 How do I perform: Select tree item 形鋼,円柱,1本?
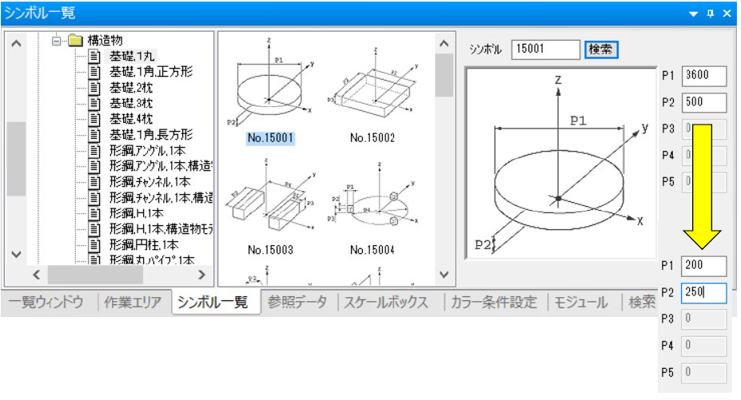[144, 244]
